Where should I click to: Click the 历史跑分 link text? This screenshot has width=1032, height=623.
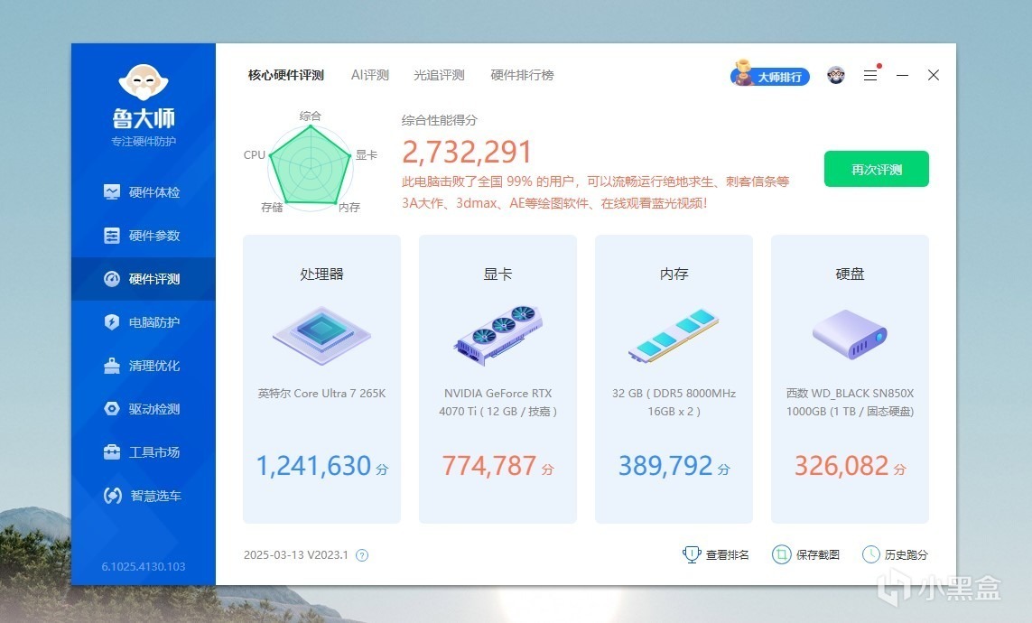[x=906, y=554]
